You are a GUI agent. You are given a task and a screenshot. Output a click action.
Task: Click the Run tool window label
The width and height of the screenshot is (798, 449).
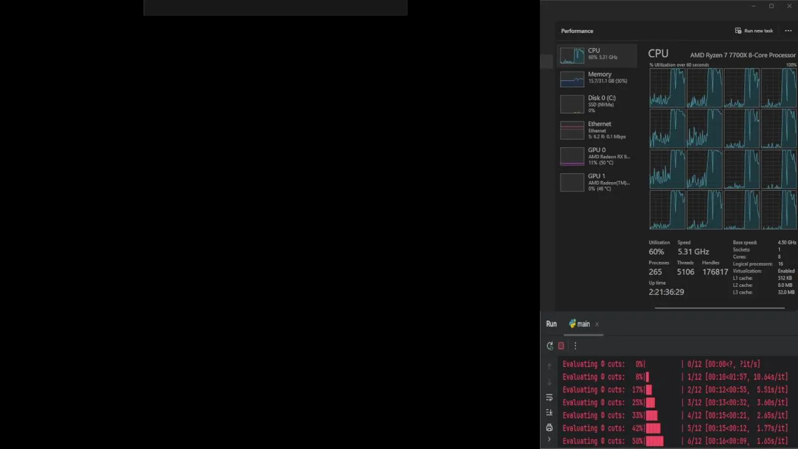551,324
